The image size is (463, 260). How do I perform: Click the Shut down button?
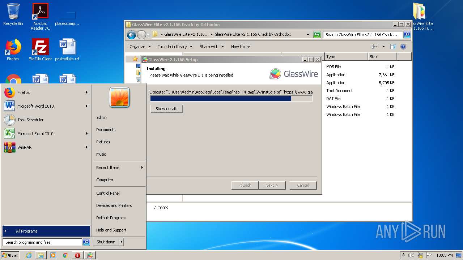click(106, 242)
